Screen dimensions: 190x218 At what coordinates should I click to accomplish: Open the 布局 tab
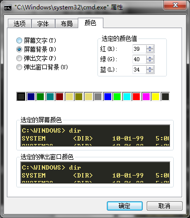66,24
